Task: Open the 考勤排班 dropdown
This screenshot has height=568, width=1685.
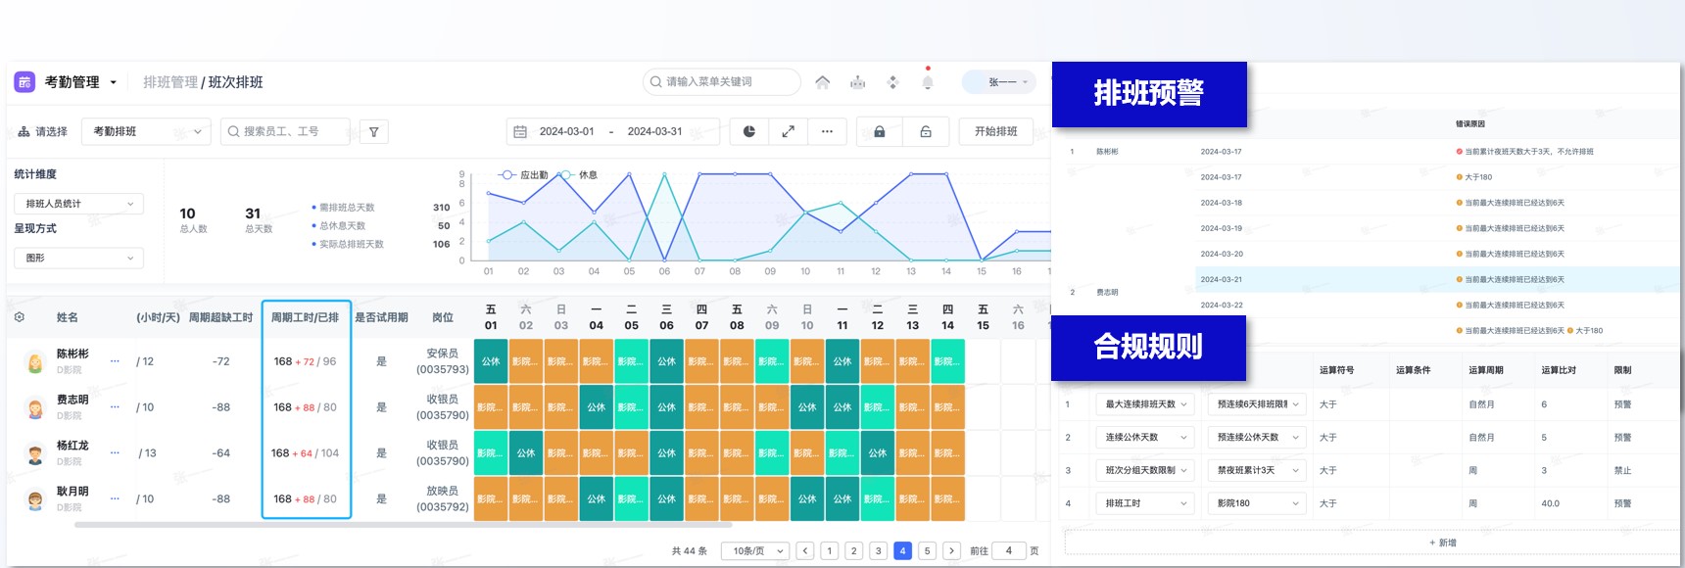Action: click(x=146, y=131)
